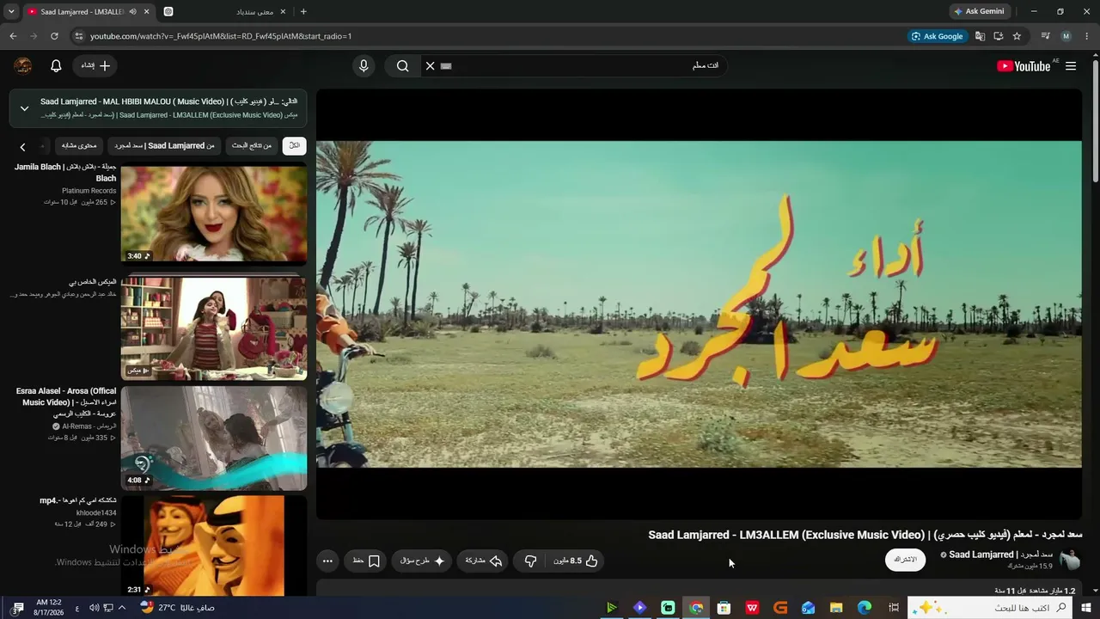Screen dimensions: 1100x619
Task: Open Saad Lamjarred channel name link
Action: 1000,555
